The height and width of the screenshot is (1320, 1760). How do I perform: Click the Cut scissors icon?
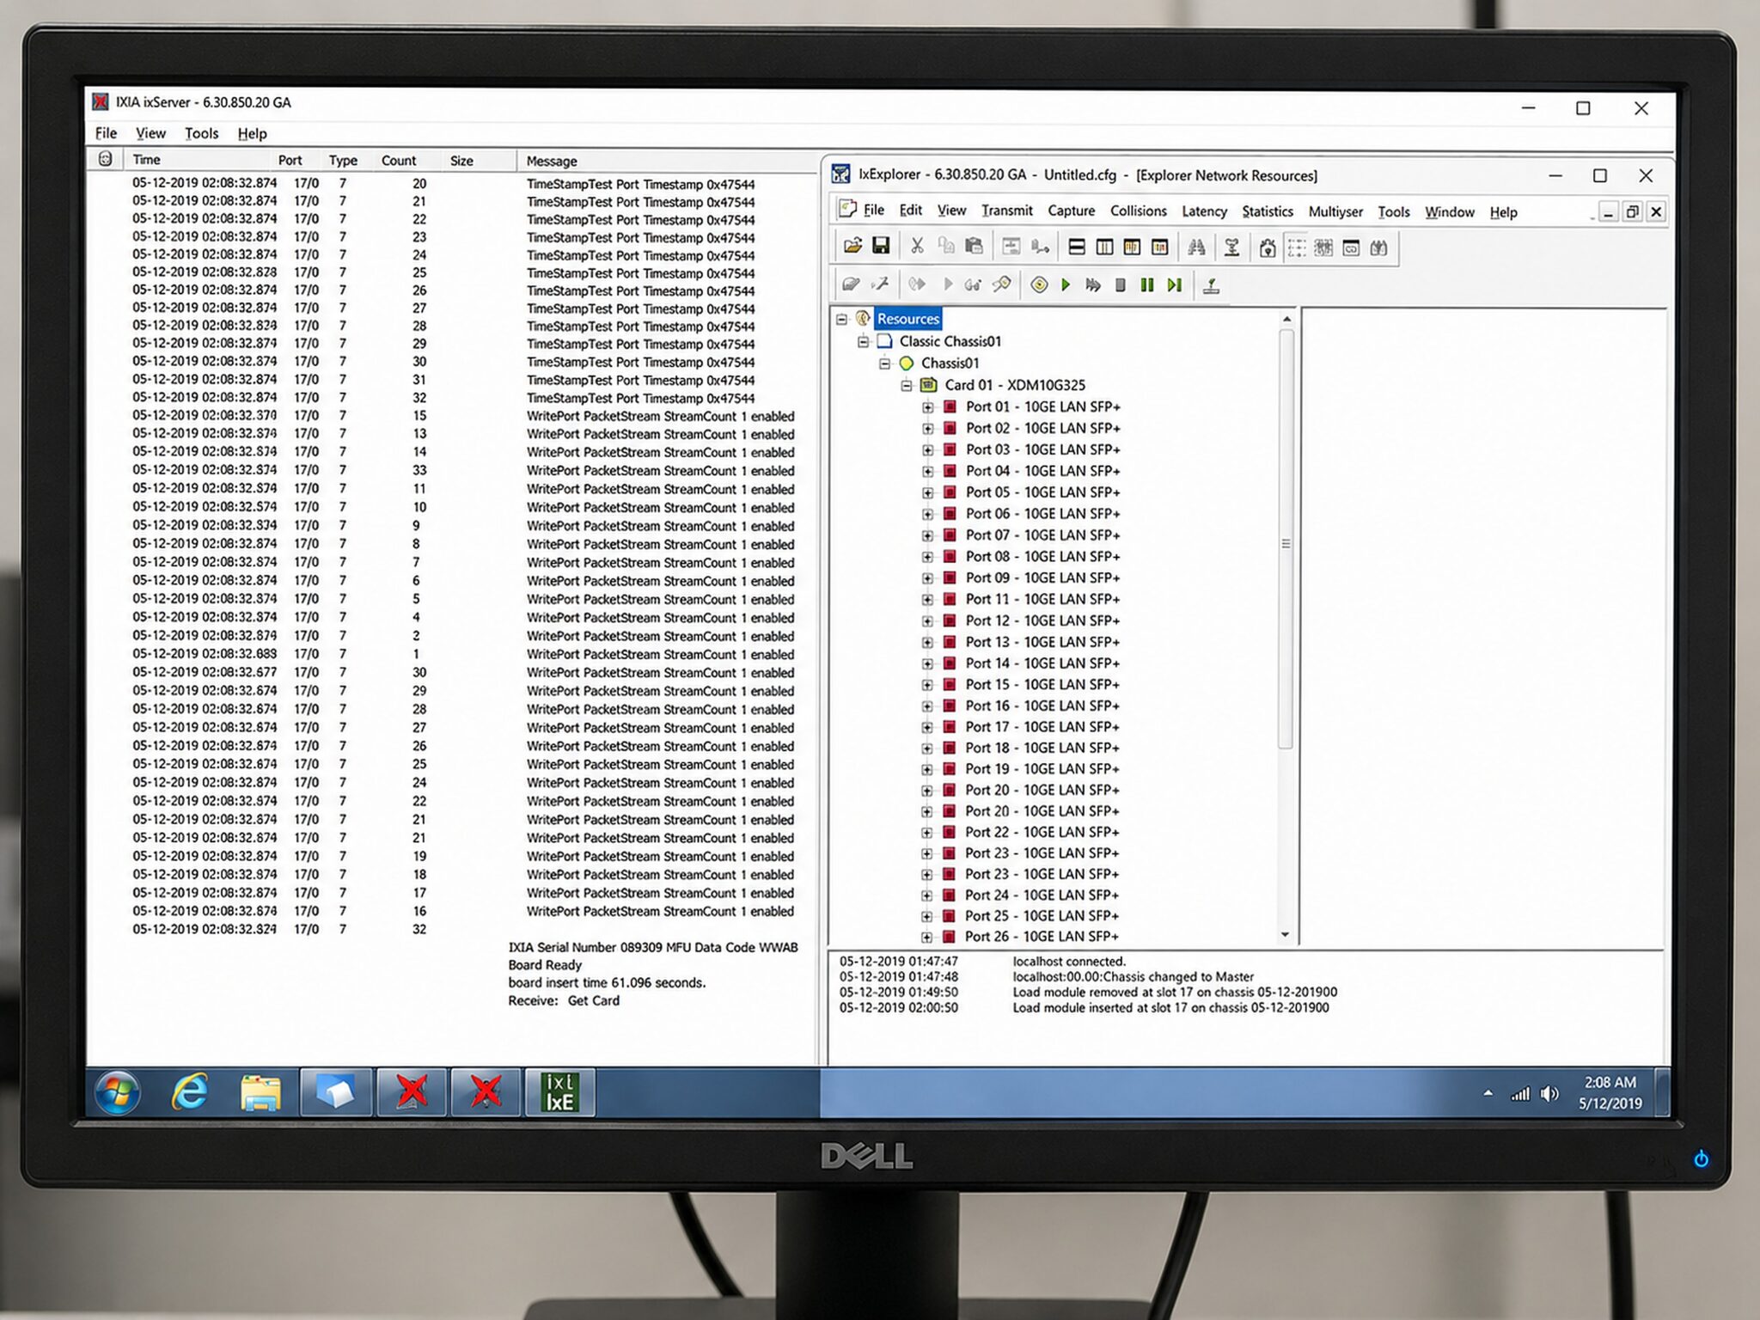[x=917, y=247]
